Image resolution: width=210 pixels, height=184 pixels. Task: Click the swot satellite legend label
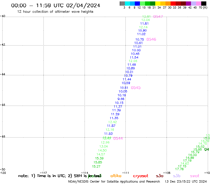point(195,176)
